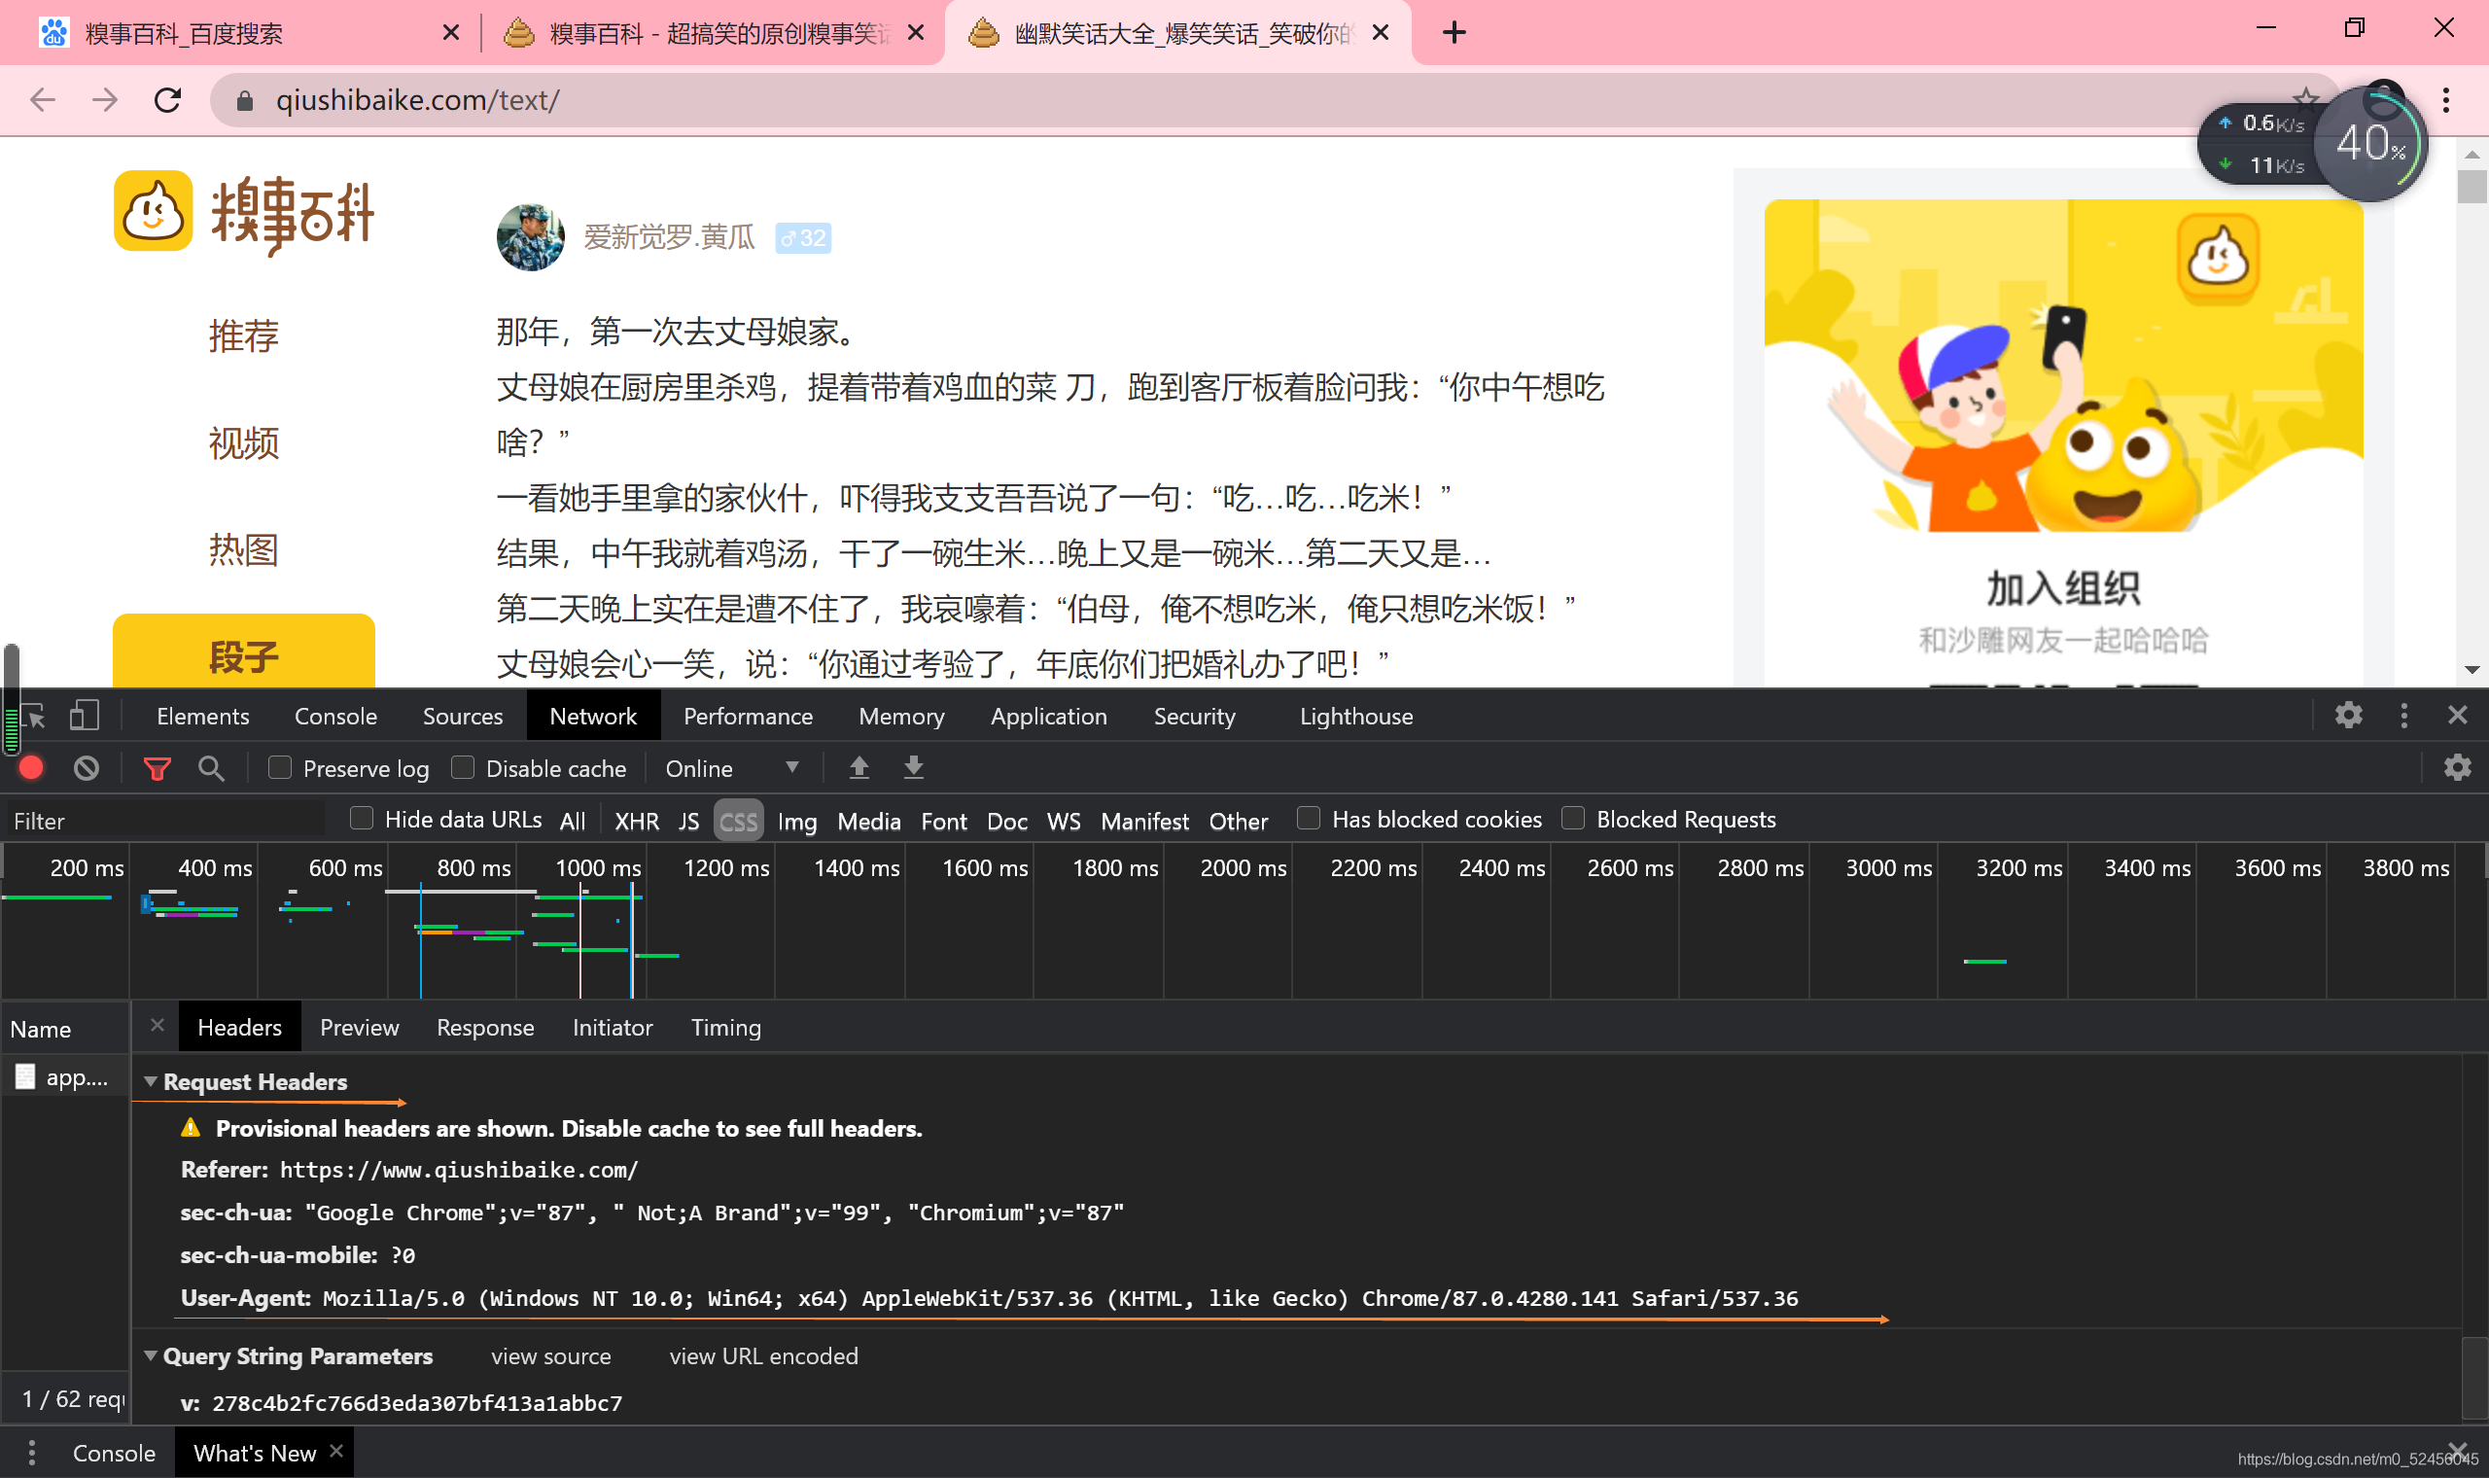Switch to the Elements panel
This screenshot has height=1478, width=2489.
pyautogui.click(x=203, y=716)
